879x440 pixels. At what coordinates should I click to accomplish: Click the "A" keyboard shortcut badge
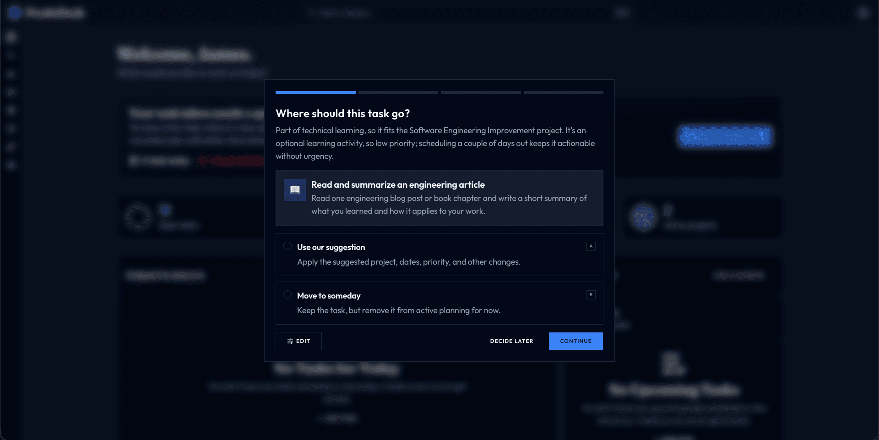click(x=591, y=246)
